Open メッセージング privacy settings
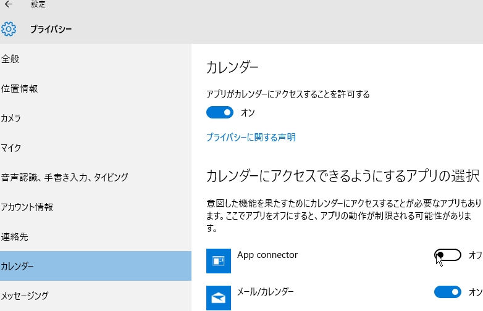Image resolution: width=483 pixels, height=311 pixels. [25, 296]
